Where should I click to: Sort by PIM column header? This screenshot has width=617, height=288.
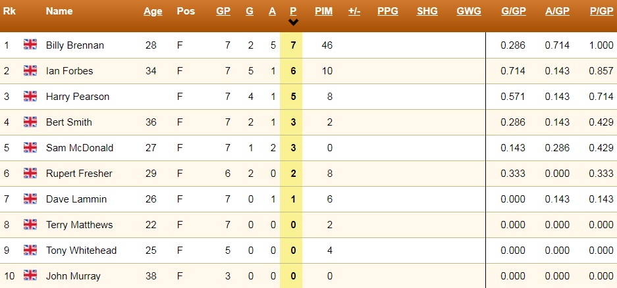[323, 11]
